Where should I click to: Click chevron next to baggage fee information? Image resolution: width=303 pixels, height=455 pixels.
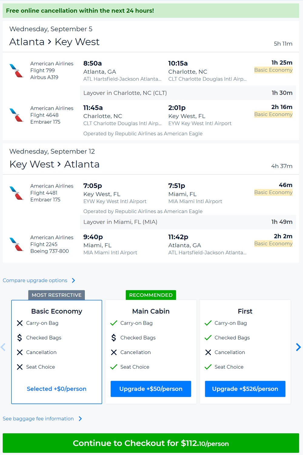click(x=80, y=419)
